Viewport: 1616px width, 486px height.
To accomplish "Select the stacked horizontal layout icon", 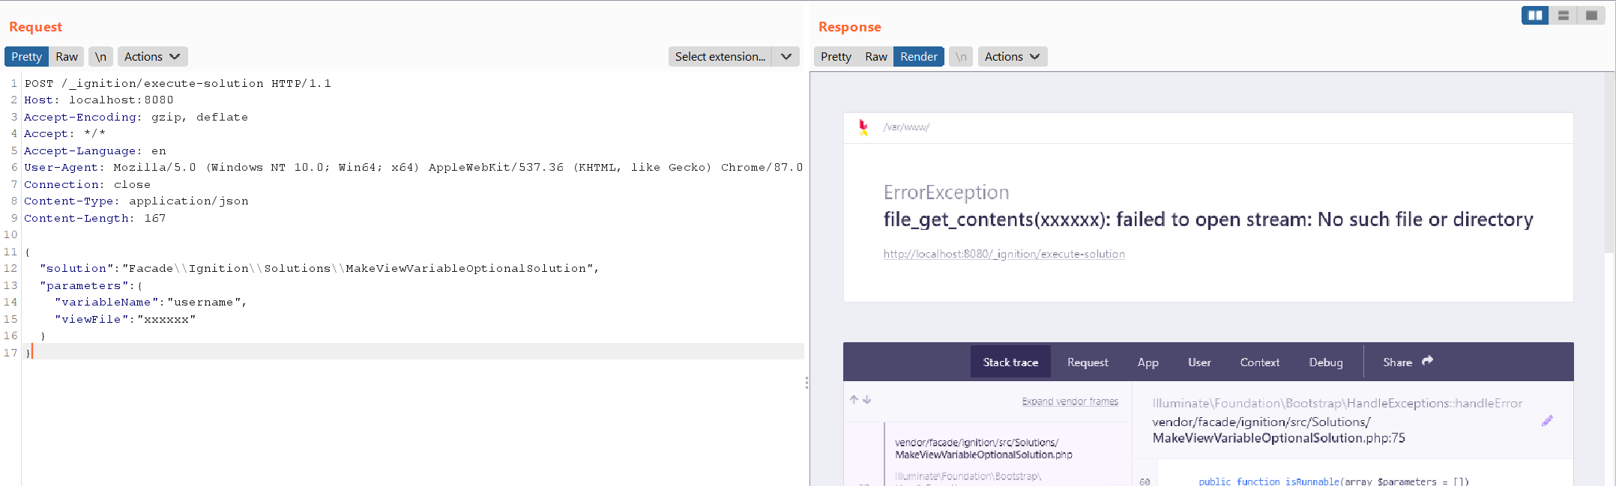I will click(1564, 15).
